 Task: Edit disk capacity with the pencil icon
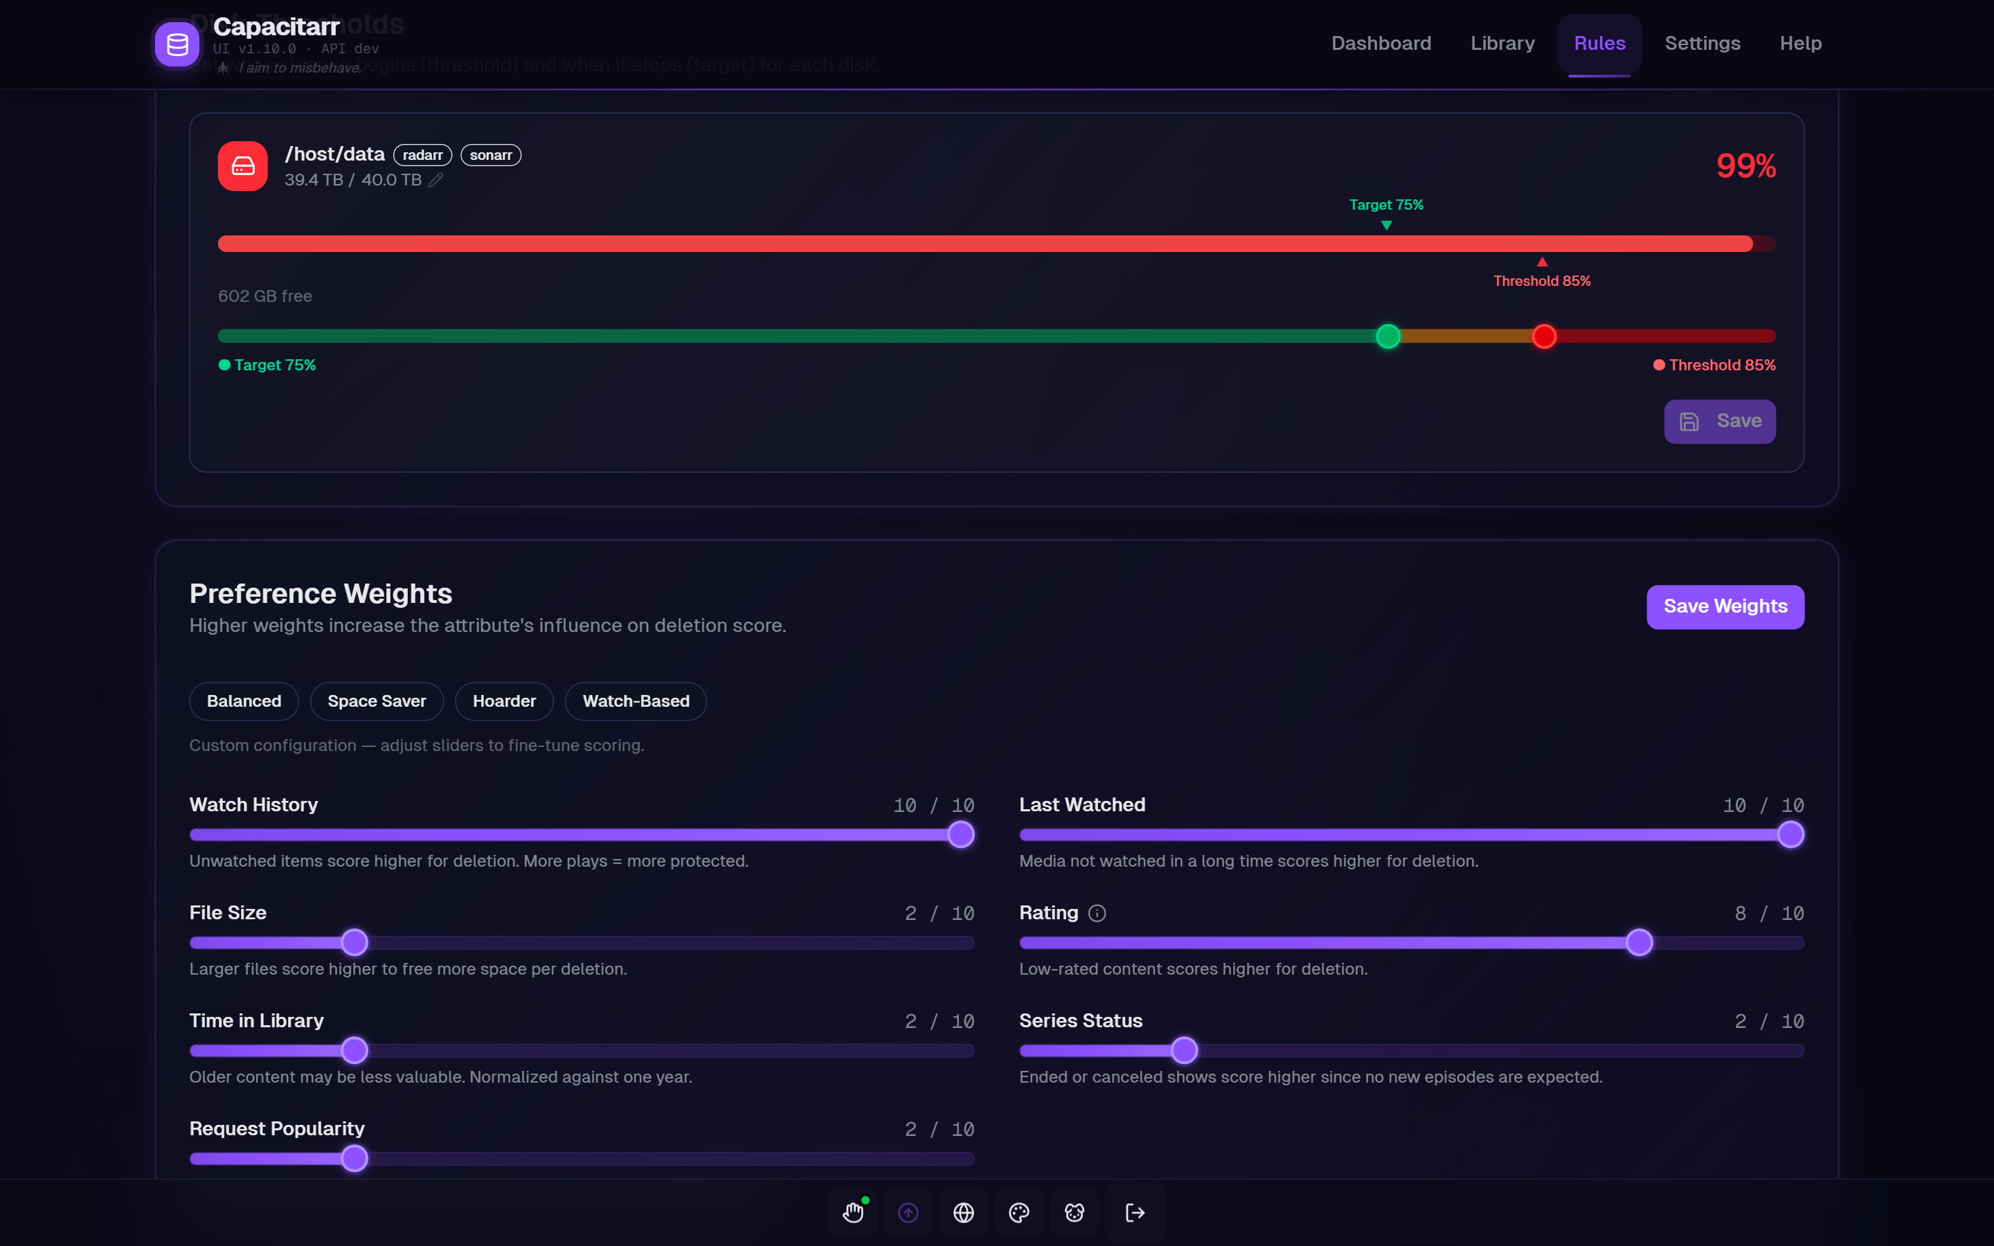point(436,180)
